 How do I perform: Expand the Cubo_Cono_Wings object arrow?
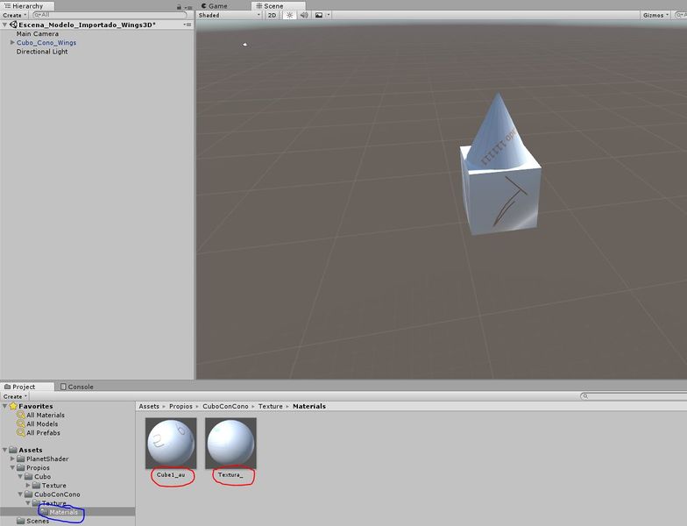(x=12, y=42)
